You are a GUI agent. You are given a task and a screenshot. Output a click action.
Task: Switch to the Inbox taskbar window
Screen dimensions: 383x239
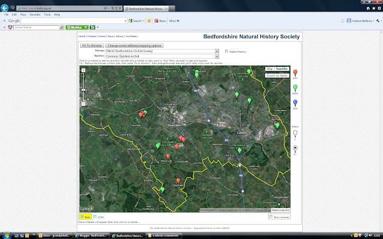coord(55,235)
